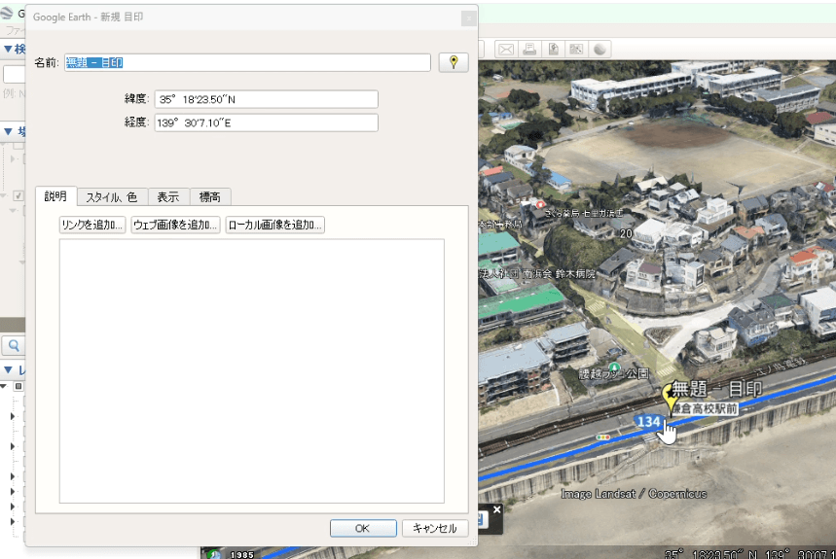Collapse the Search panel triangle
This screenshot has width=836, height=559.
[8, 49]
